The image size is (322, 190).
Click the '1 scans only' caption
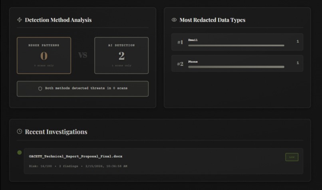coord(121,65)
